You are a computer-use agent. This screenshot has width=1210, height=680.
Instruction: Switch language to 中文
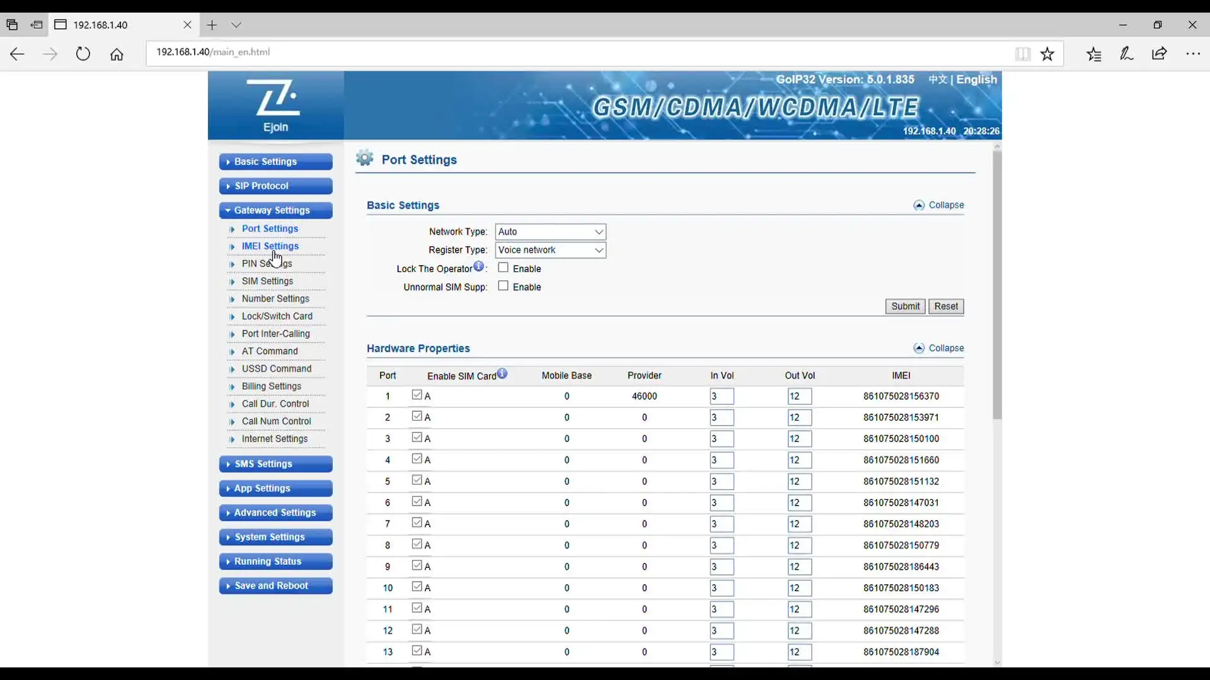[x=938, y=79]
